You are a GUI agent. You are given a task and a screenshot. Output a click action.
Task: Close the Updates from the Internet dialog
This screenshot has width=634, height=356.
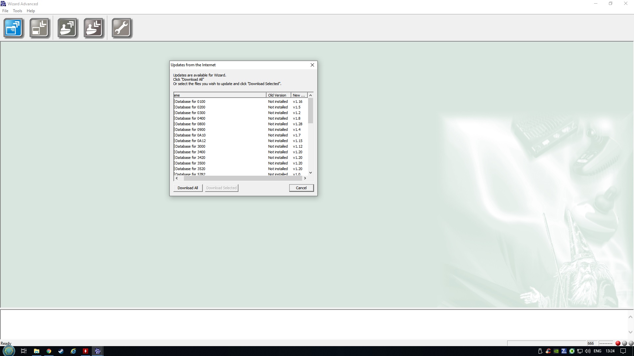[312, 65]
